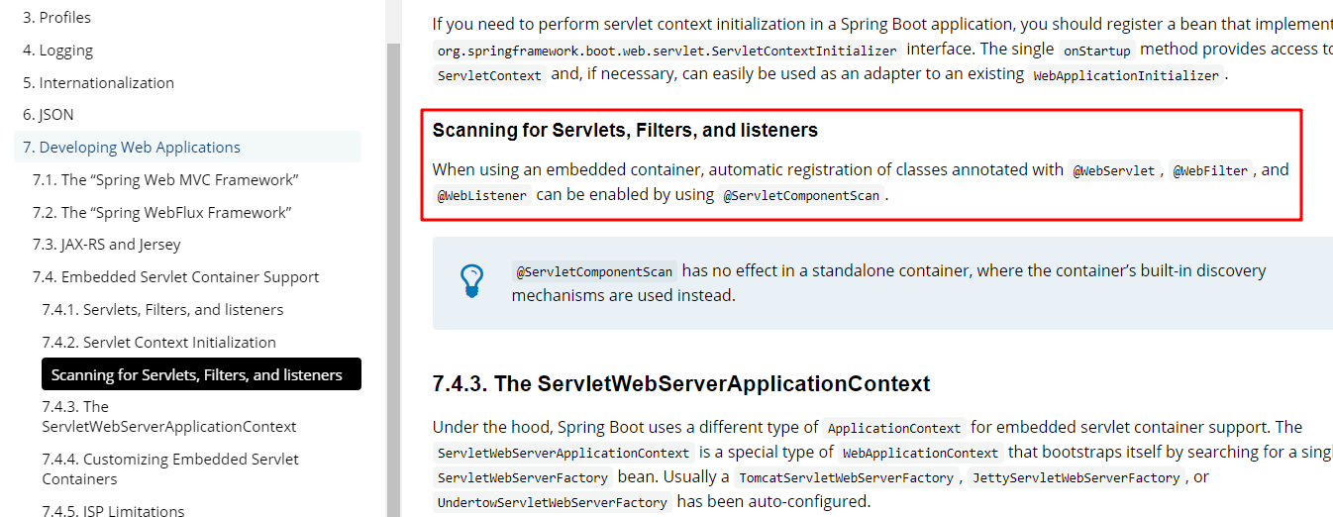Open 7.3 JAX-RS and Jersey

tap(107, 245)
